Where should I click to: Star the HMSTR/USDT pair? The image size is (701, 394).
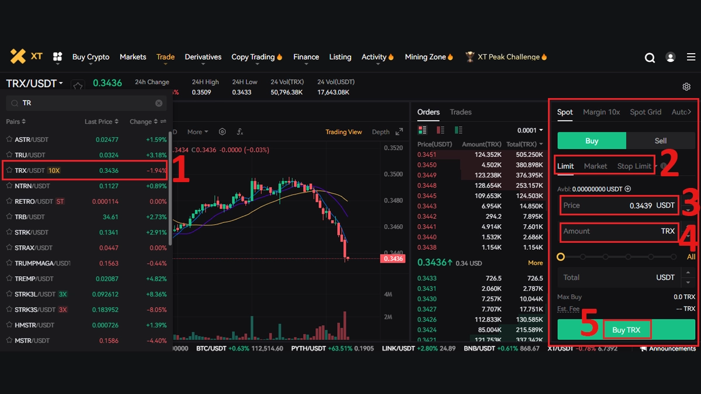tap(9, 325)
